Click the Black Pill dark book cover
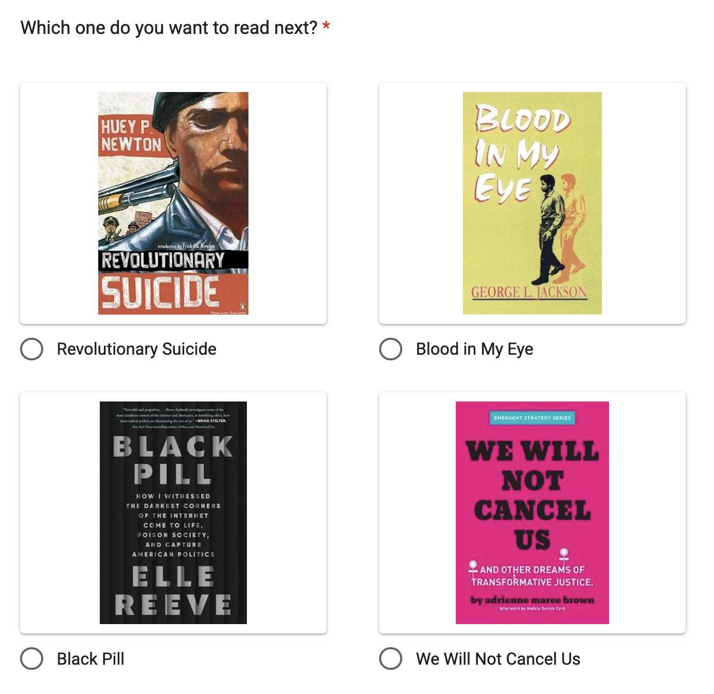Screen dimensions: 714x694 [x=173, y=513]
